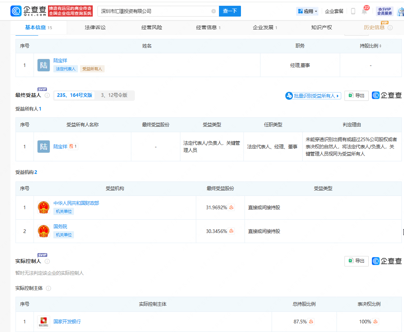Select 235、164号文版 toggle option
This screenshot has width=404, height=332.
[74, 95]
